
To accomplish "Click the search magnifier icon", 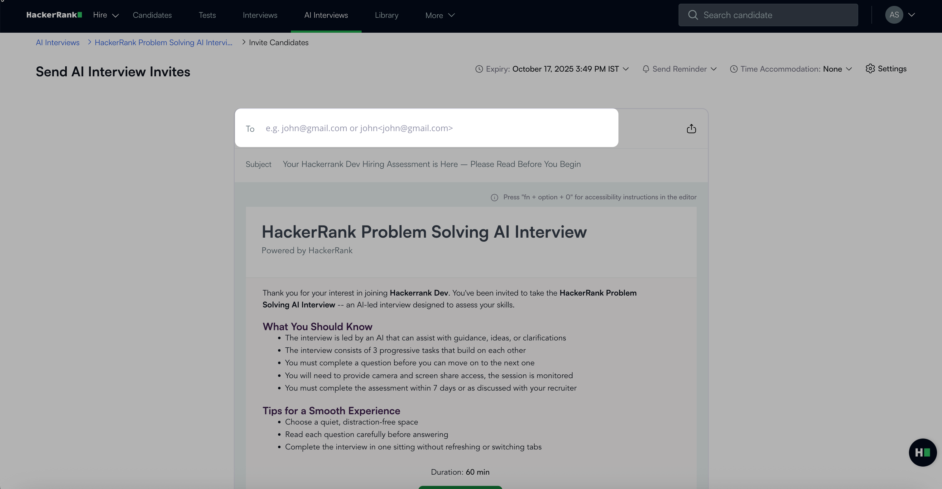I will click(693, 15).
